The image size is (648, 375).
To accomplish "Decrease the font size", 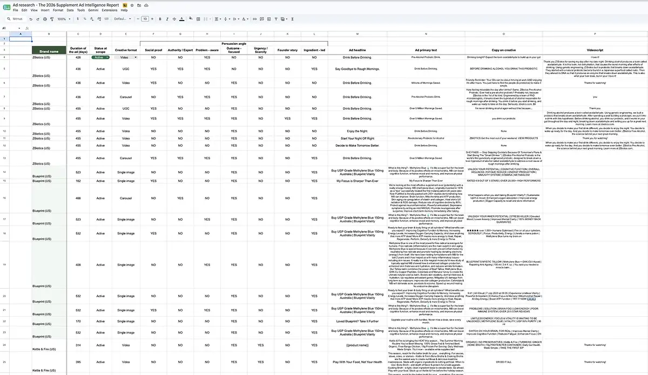I will click(x=138, y=19).
